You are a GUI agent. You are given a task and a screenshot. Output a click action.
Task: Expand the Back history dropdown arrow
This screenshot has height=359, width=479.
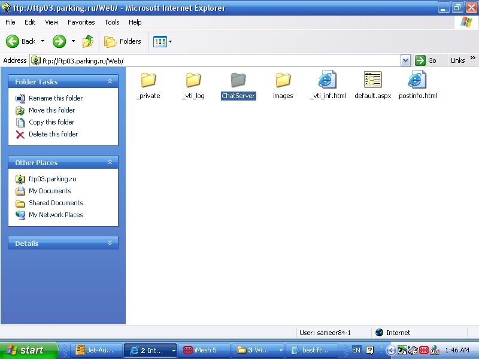pos(43,41)
